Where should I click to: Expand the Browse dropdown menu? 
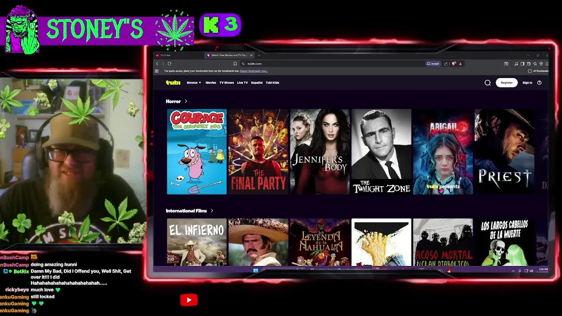coord(194,83)
